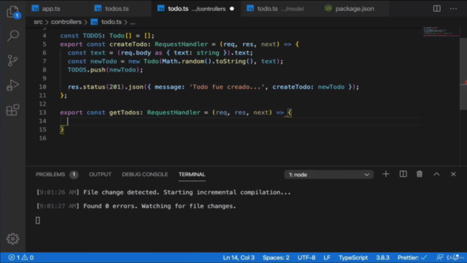Open the PROBLEMS panel tab
Image resolution: width=467 pixels, height=263 pixels.
click(50, 175)
